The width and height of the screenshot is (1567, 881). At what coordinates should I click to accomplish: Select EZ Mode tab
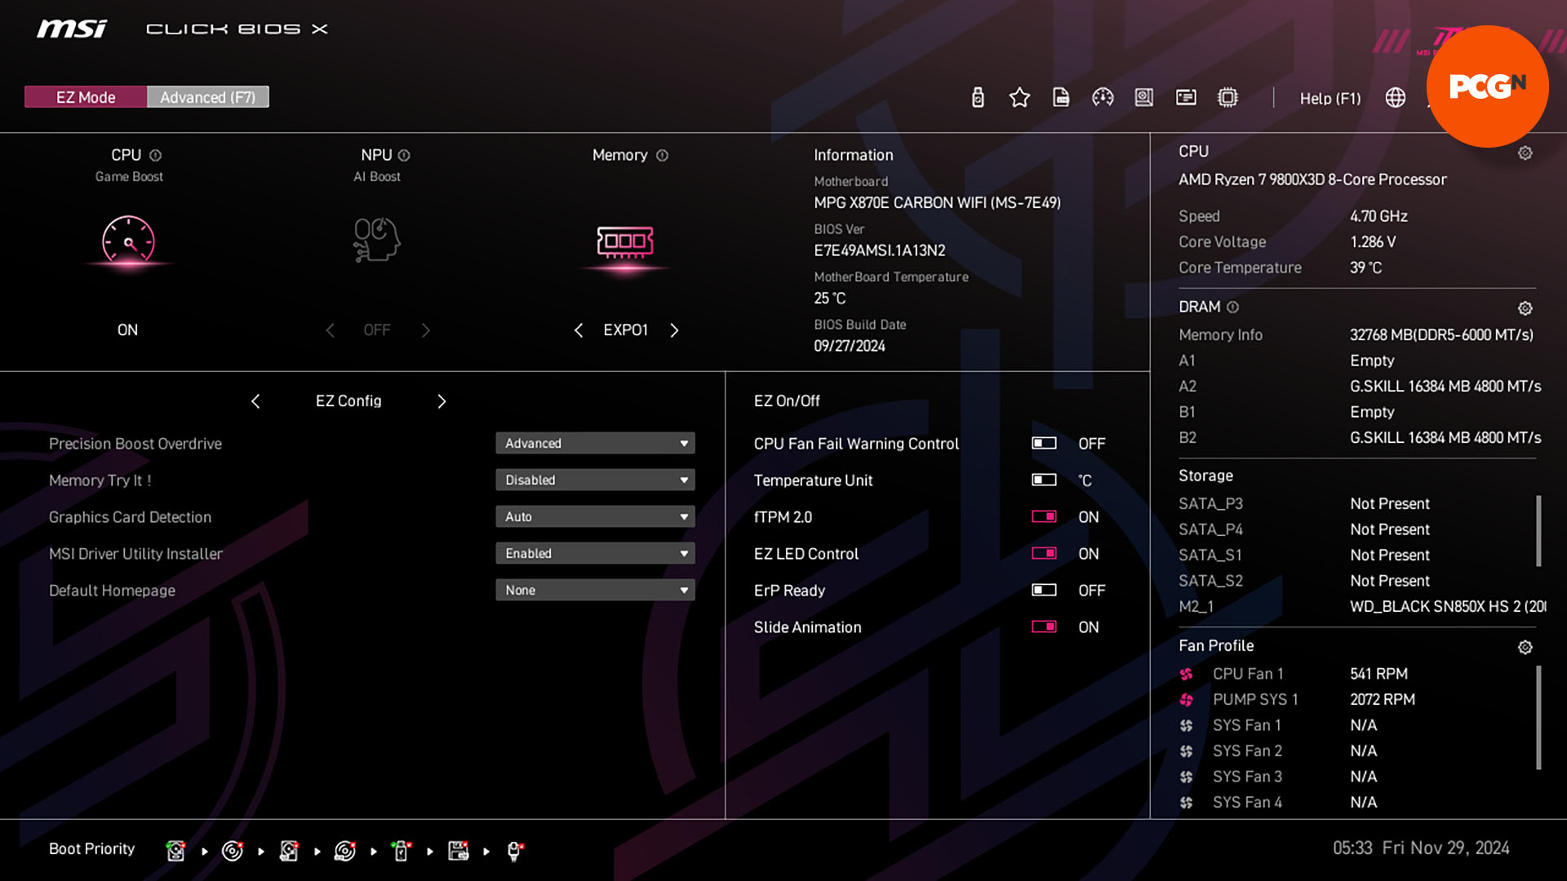85,97
